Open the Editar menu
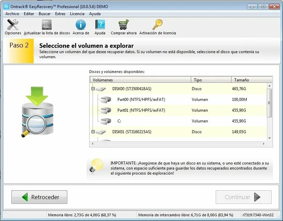283x221 pixels. point(29,14)
